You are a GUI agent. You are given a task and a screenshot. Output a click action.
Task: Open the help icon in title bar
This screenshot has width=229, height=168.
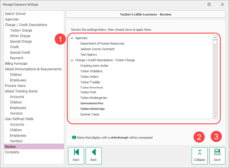tap(209, 5)
